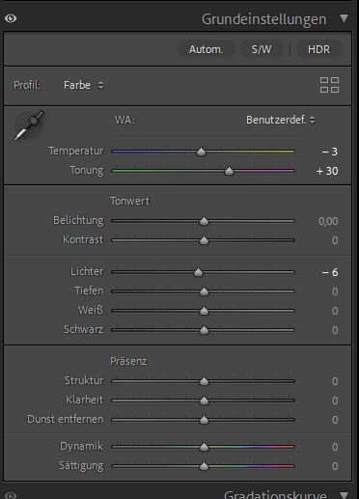Click the Klarheit slider handle
The width and height of the screenshot is (359, 499).
[x=204, y=401]
